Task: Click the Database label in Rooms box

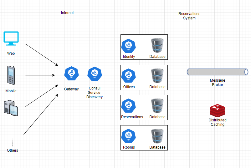Action: pyautogui.click(x=157, y=147)
